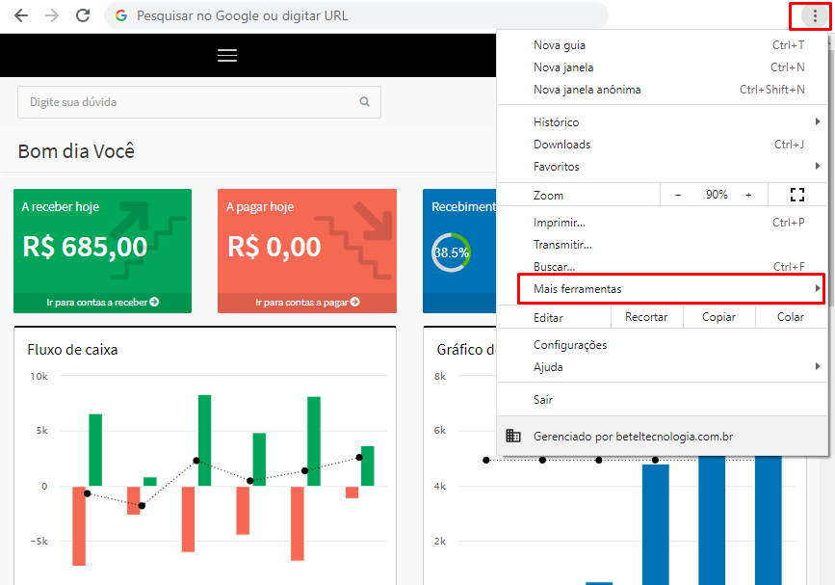835x585 pixels.
Task: Reload the page with refresh icon
Action: tap(83, 16)
